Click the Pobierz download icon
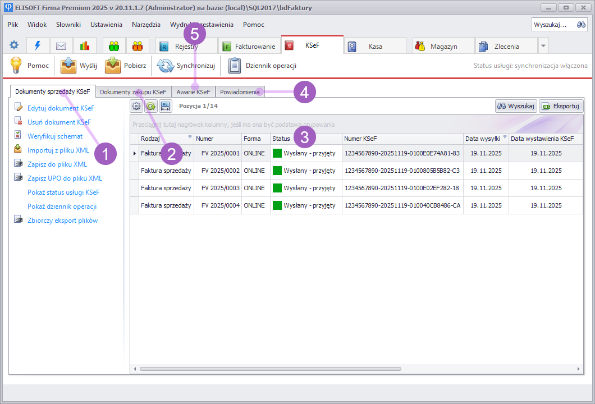Screen dimensions: 595x404 [x=113, y=66]
